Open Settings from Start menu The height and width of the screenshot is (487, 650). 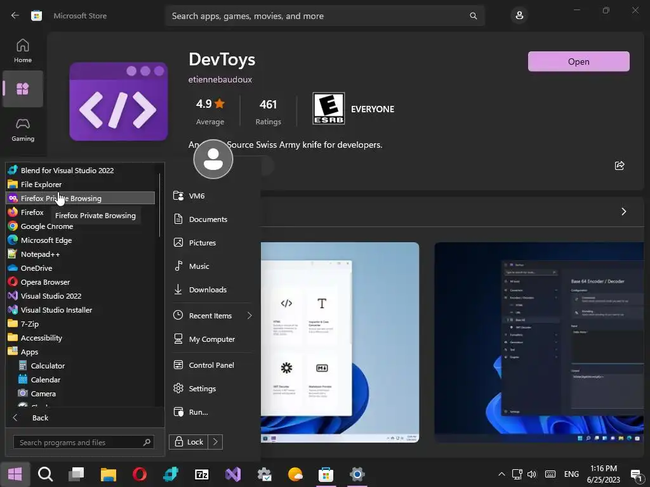pos(211,389)
